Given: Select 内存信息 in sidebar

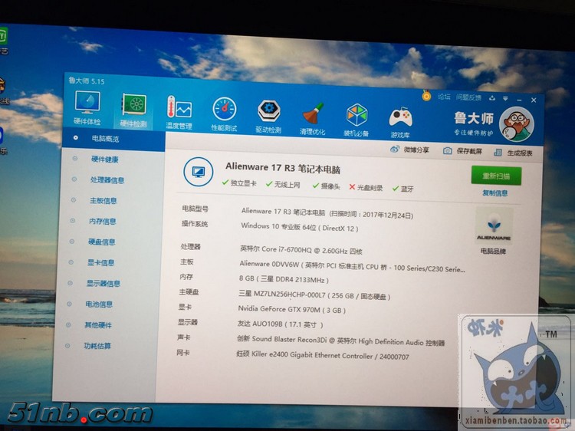Looking at the screenshot, I should coord(102,221).
